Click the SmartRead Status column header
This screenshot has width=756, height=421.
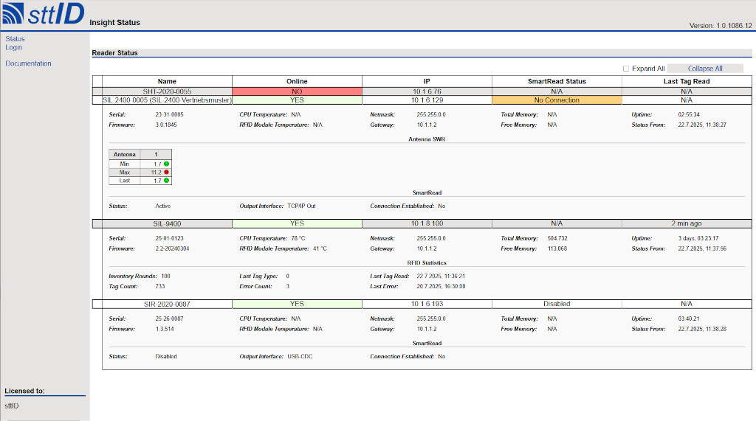[x=557, y=81]
